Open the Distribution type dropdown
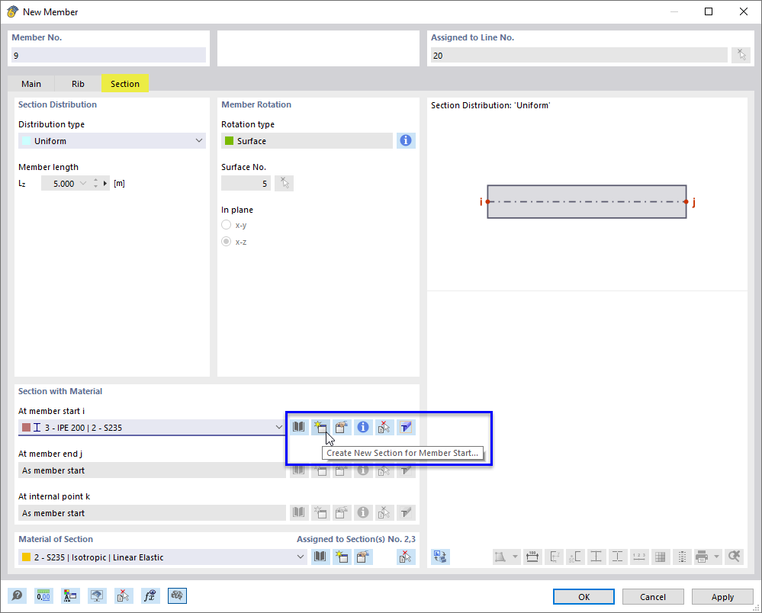 coord(198,140)
